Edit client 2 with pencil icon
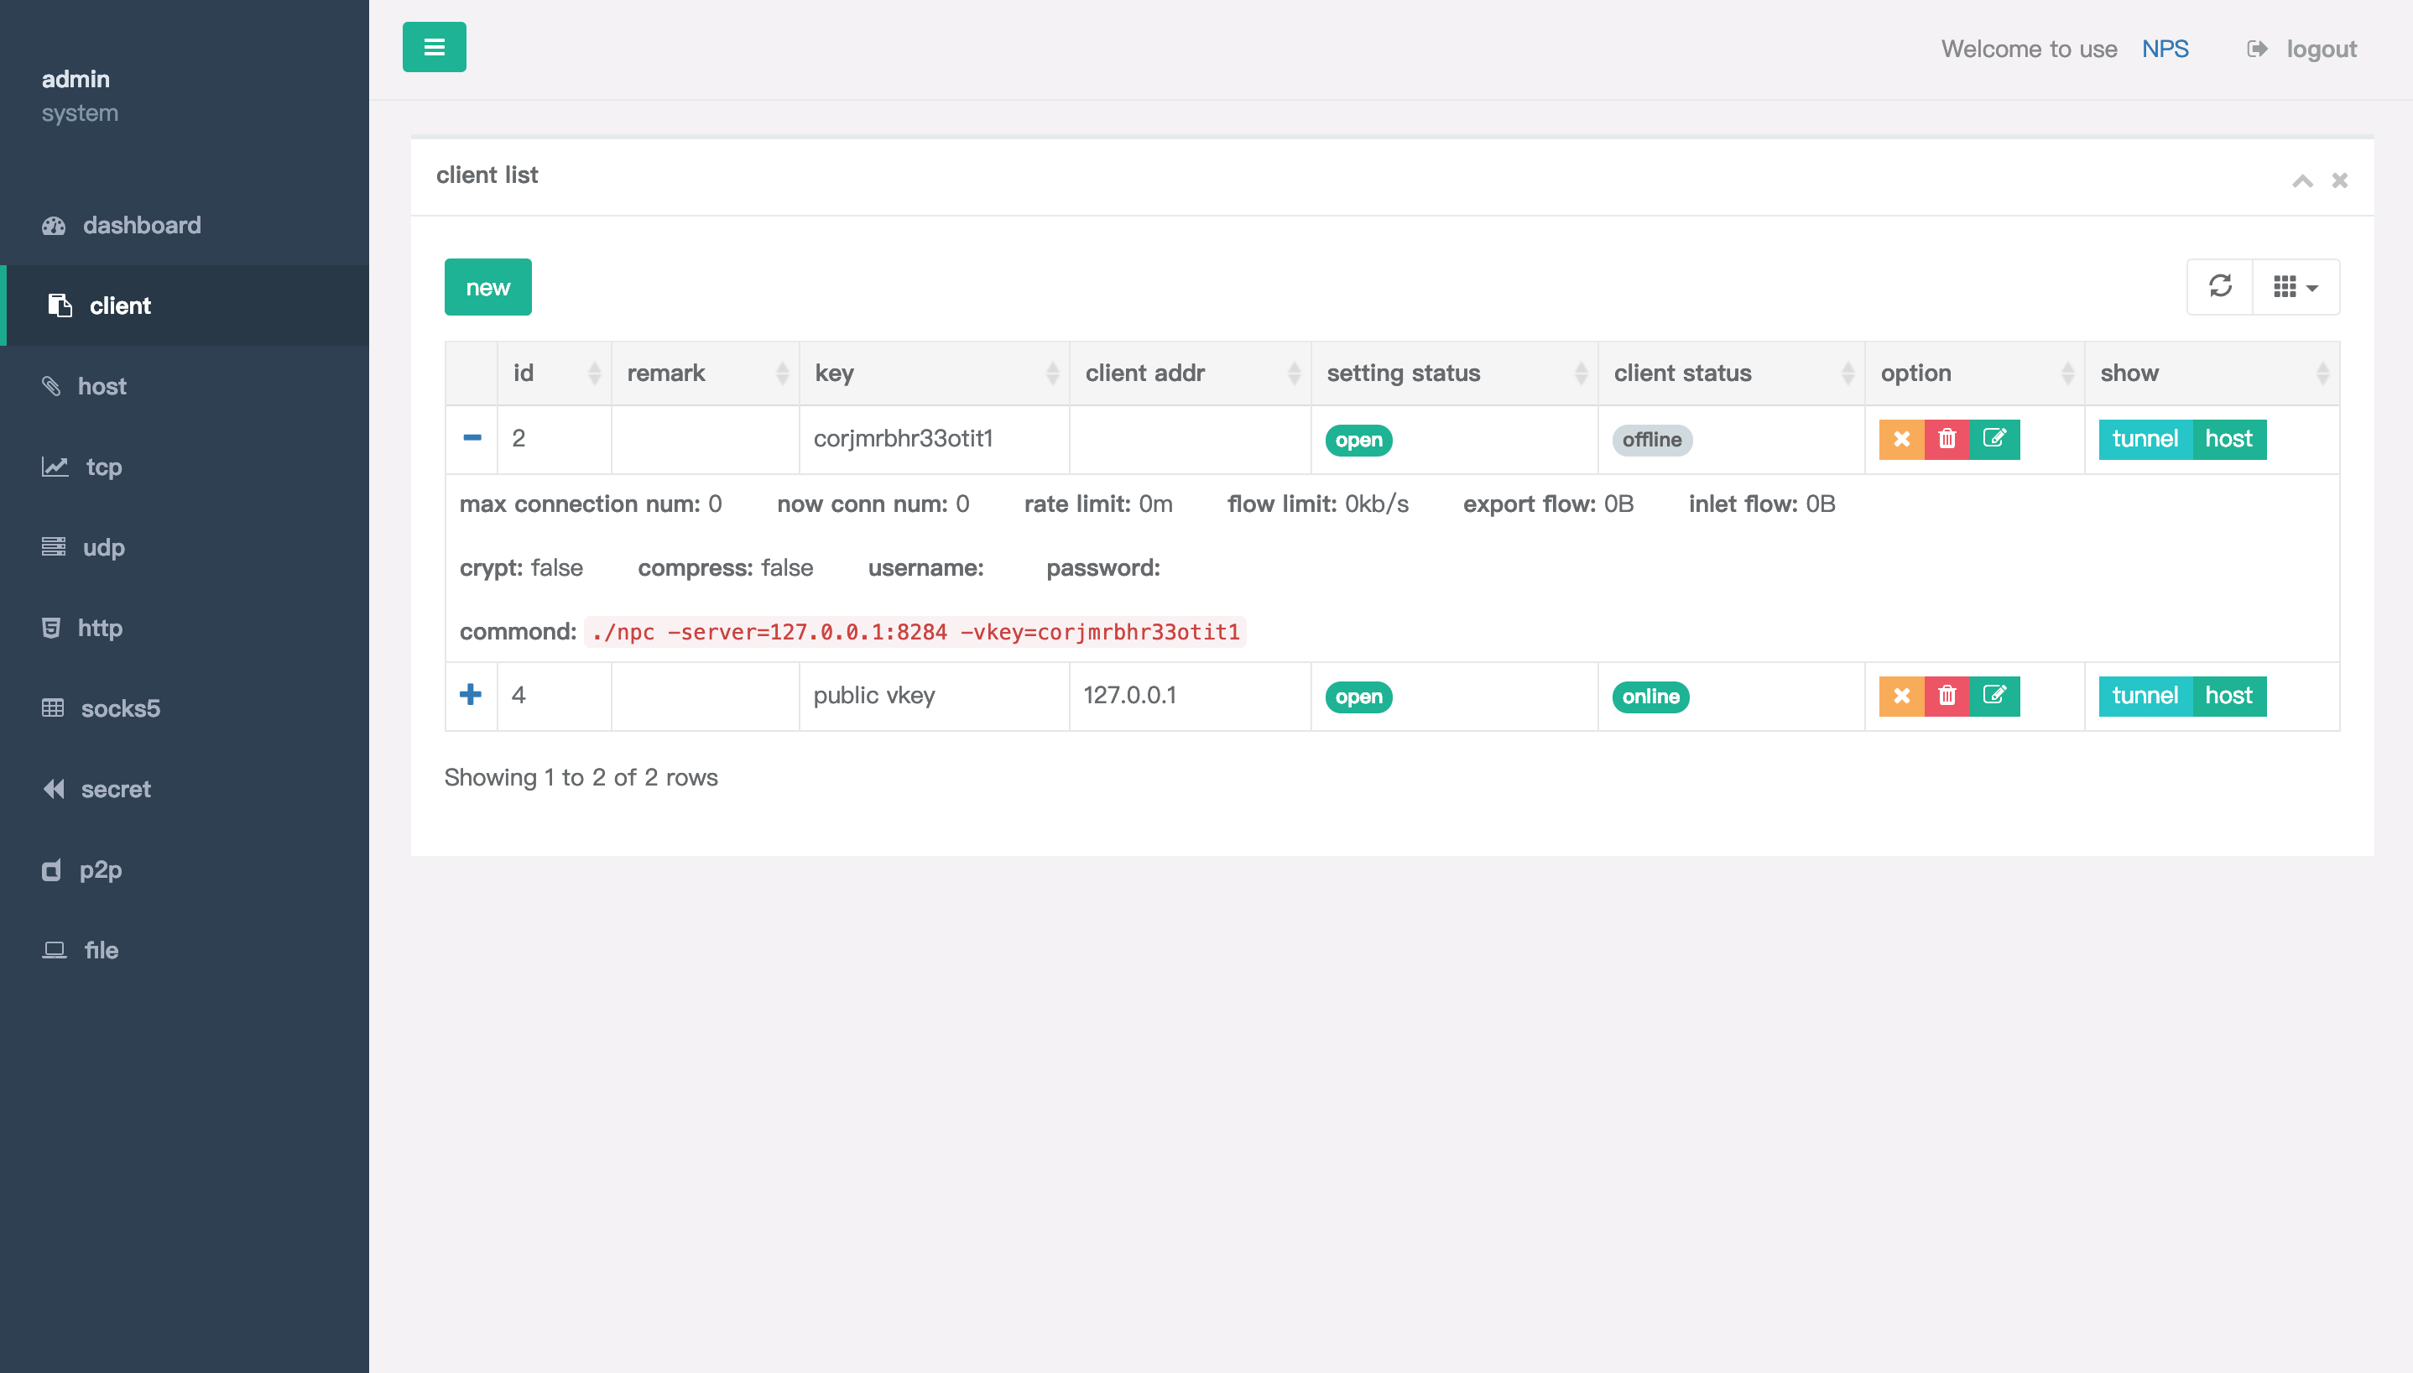The width and height of the screenshot is (2413, 1373). tap(1994, 440)
